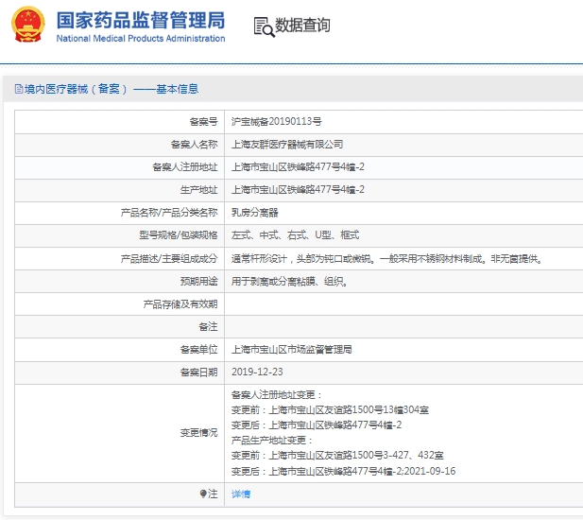The height and width of the screenshot is (520, 583).
Task: Click the 国家药品监督管理局 title
Action: tap(141, 20)
